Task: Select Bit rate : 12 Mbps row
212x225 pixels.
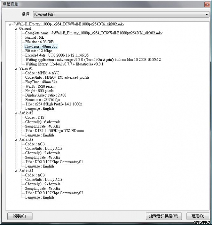Action: [x=39, y=51]
